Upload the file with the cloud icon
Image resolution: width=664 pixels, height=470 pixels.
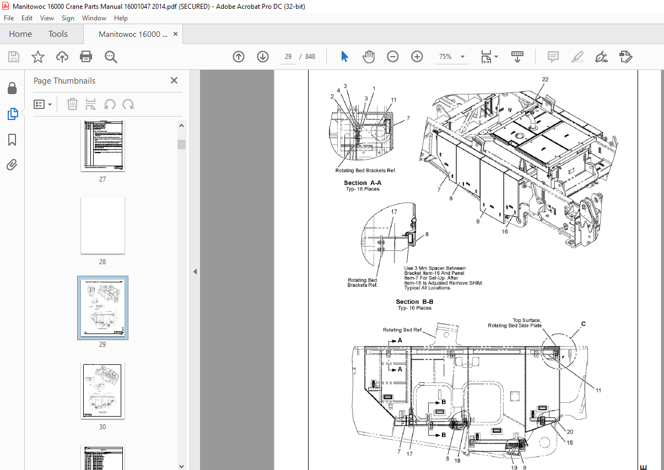(x=62, y=57)
